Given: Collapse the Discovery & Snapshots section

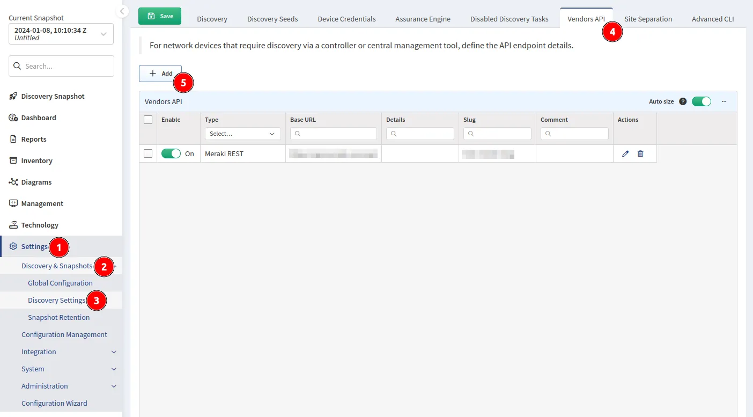Looking at the screenshot, I should pos(114,266).
